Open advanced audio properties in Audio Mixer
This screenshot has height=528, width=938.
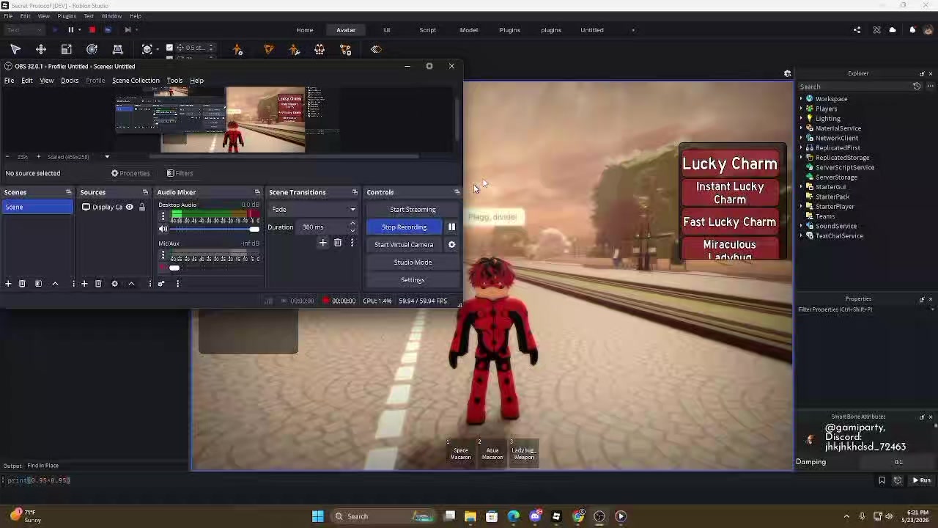coord(161,284)
